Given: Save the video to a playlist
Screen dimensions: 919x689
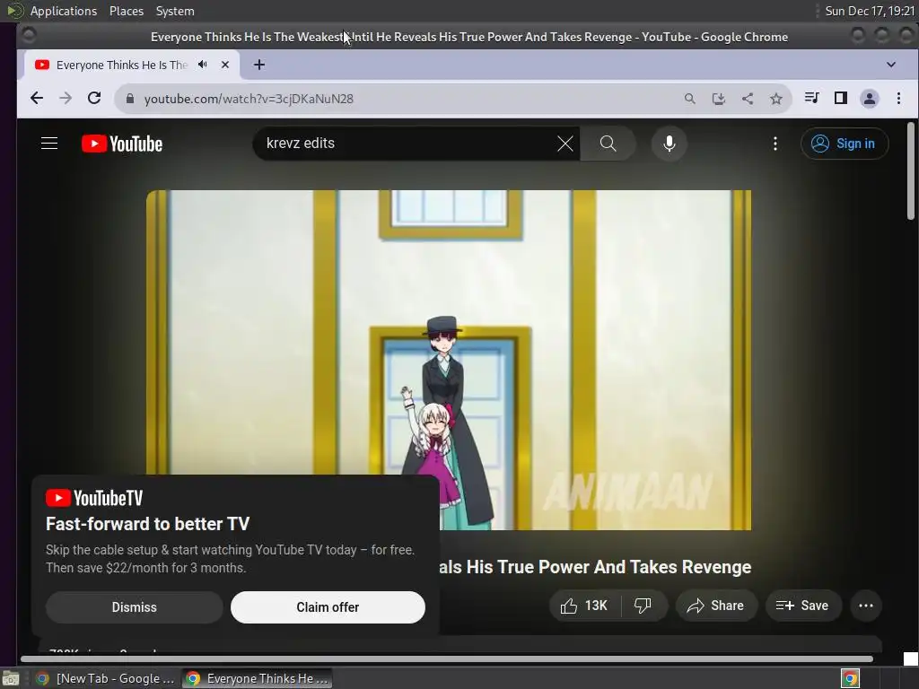Looking at the screenshot, I should tap(803, 606).
